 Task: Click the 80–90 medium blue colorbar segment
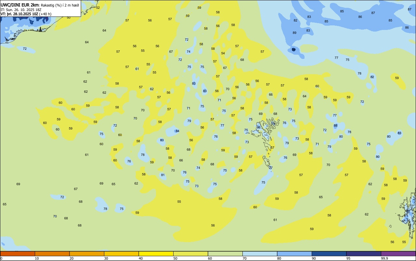click(x=294, y=254)
